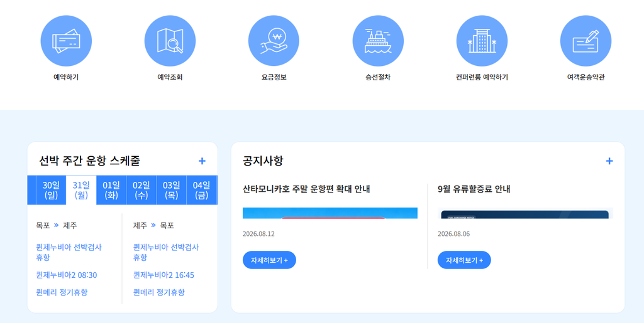Select the 03일 (목) date tab
The width and height of the screenshot is (644, 323).
click(171, 190)
